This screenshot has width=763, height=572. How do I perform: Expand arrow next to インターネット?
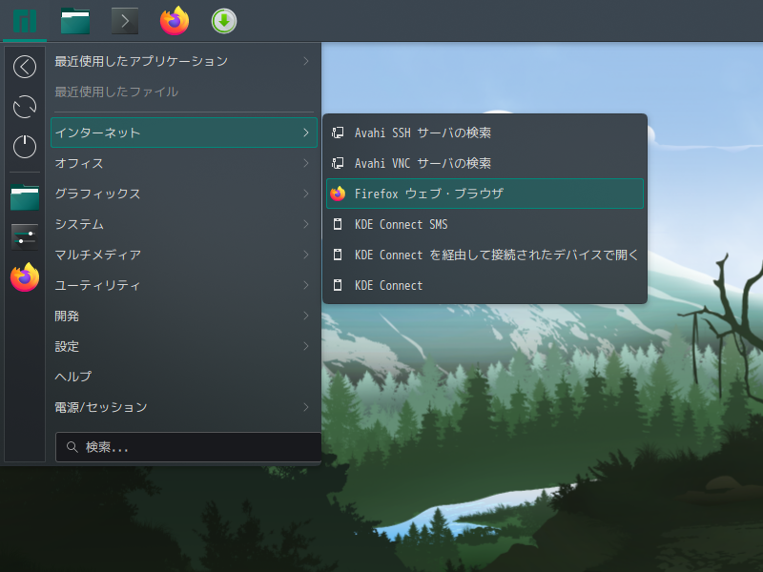coord(306,133)
